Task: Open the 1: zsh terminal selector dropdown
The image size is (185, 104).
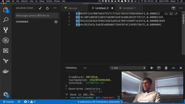Action: pyautogui.click(x=128, y=68)
